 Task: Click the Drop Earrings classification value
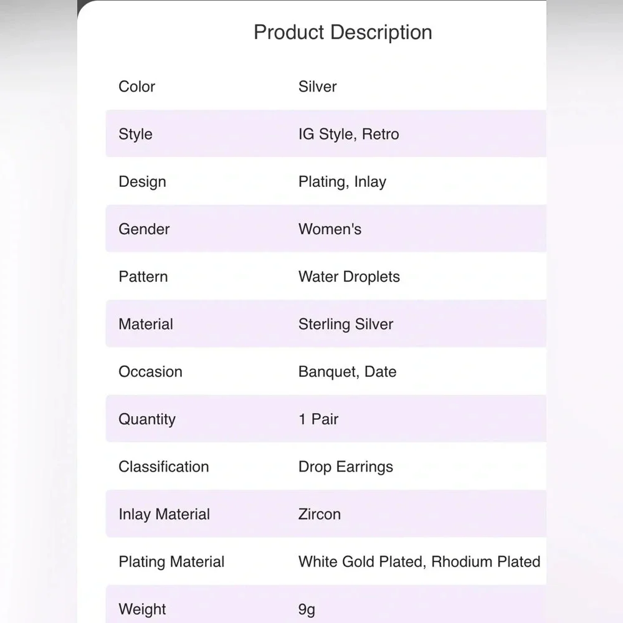click(346, 467)
